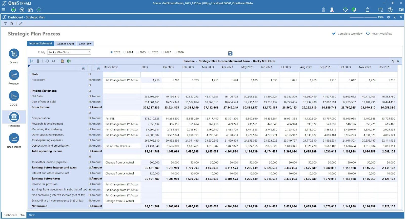Screen dimensions: 405x219
Task: Click the copy pages icon in top toolbar
Action: pos(30,10)
